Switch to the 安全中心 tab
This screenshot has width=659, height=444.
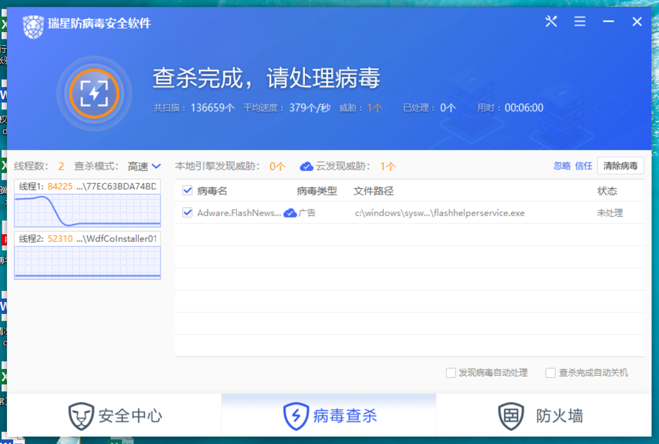click(x=114, y=415)
